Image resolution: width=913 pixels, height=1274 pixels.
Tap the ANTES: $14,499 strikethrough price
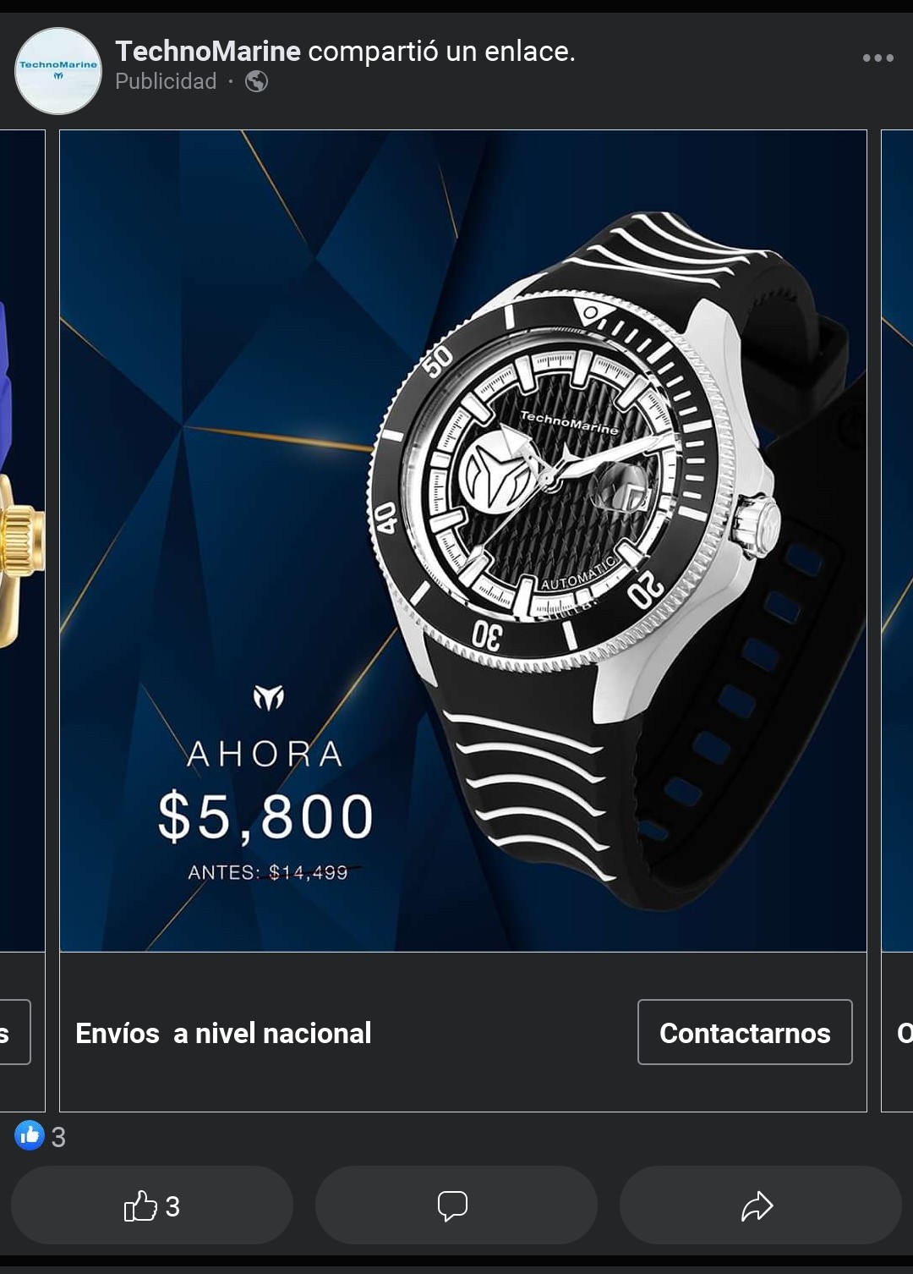pos(269,872)
